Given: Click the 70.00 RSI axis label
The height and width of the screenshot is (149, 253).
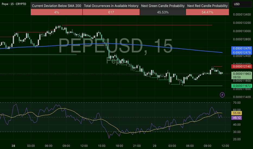Looking at the screenshot, I should point(237,103).
